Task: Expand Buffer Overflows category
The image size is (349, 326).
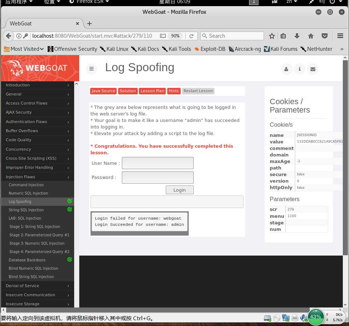Action: 37,131
